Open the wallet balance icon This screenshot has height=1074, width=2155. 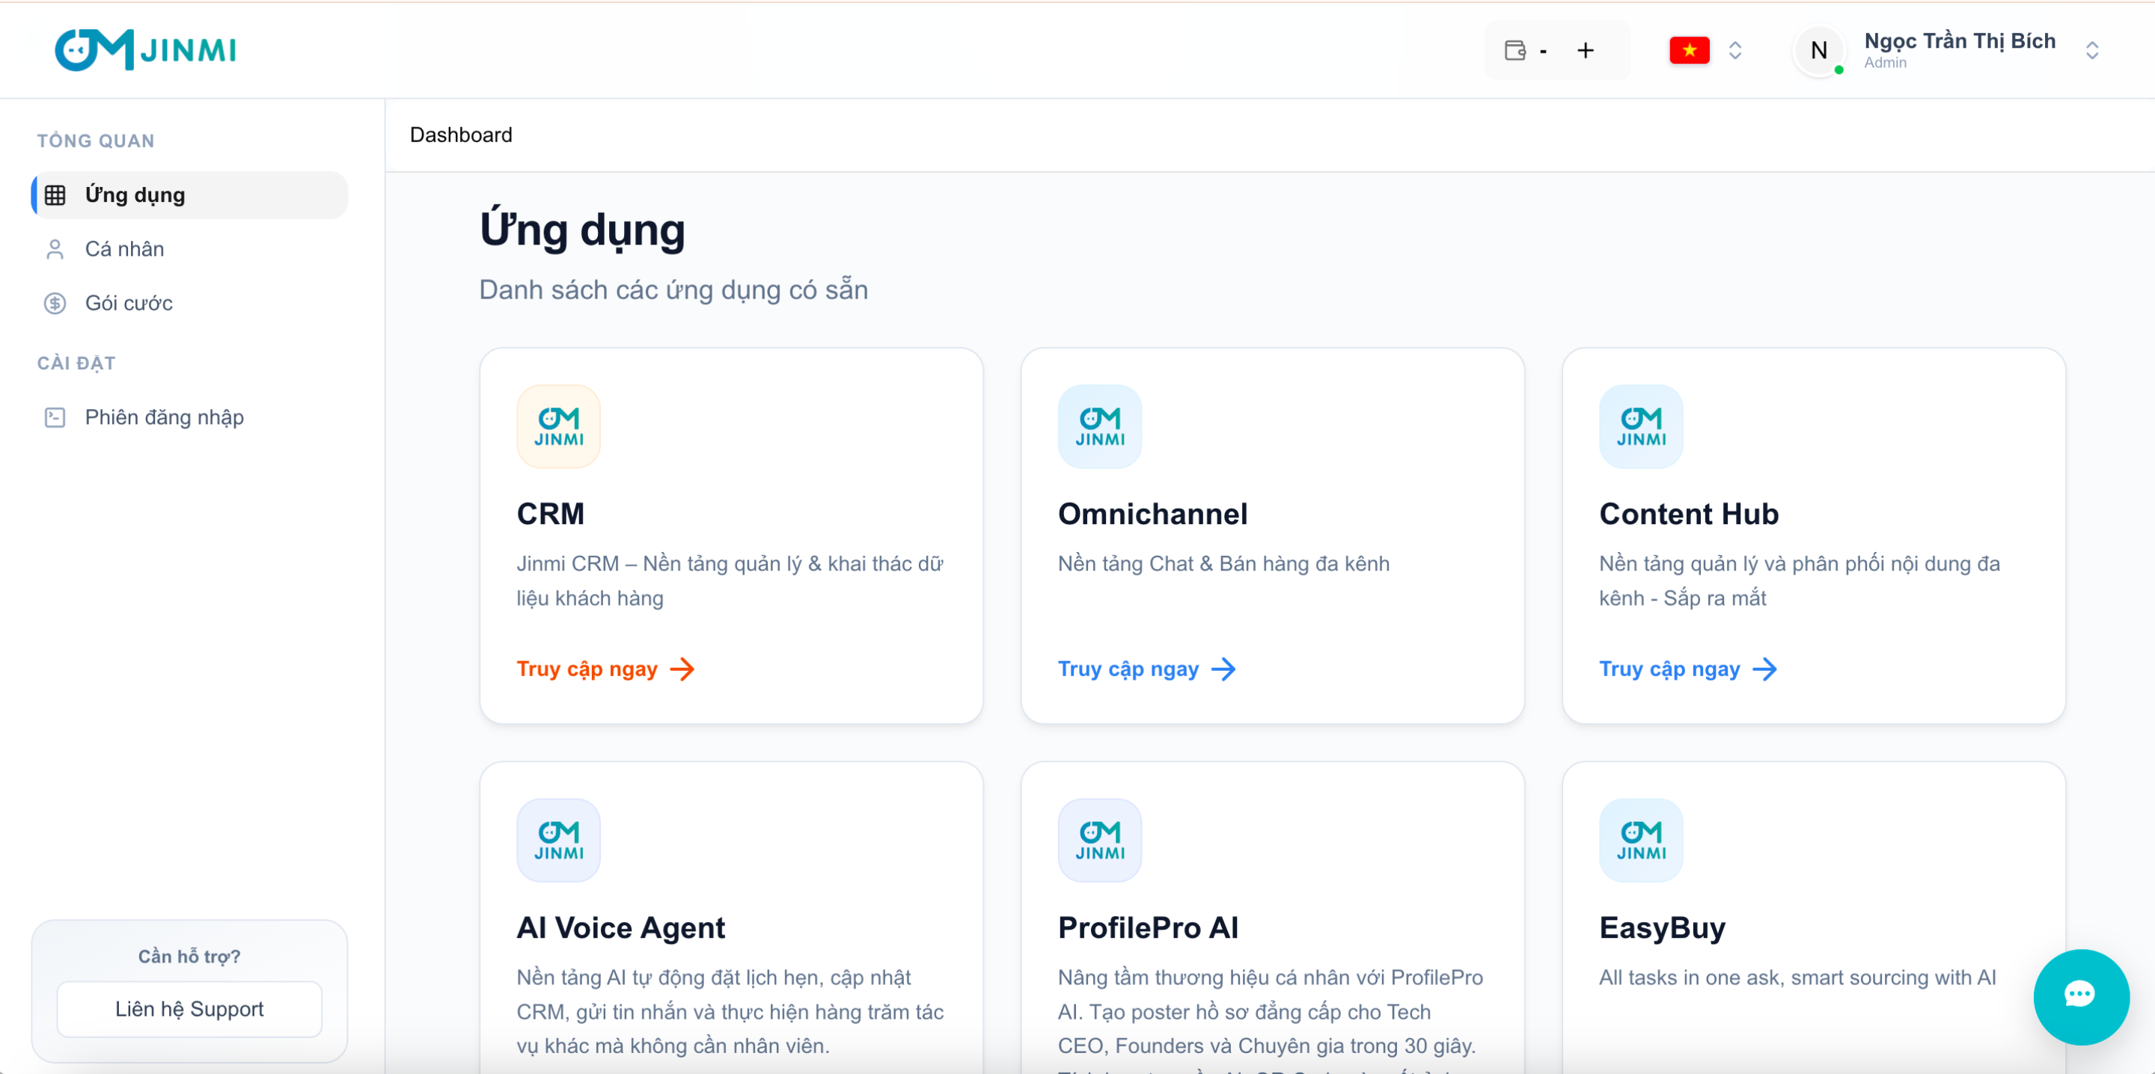pos(1515,50)
